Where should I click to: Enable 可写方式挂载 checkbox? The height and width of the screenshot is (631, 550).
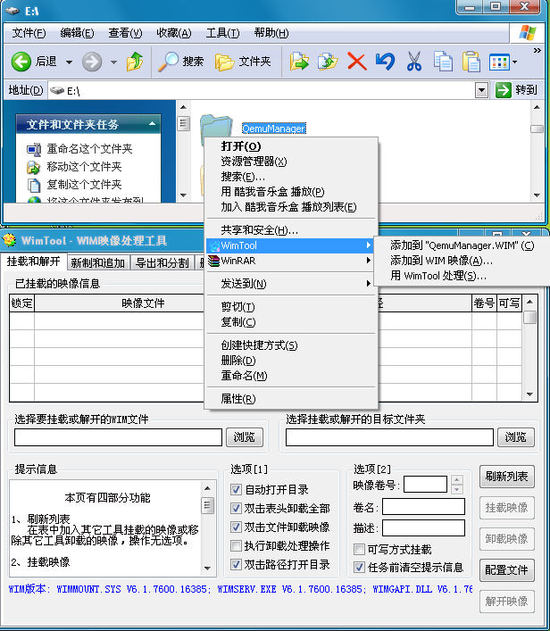click(360, 550)
